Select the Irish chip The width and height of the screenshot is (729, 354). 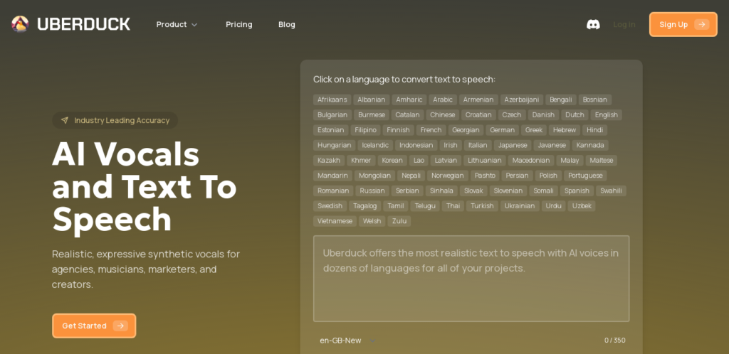coord(451,145)
